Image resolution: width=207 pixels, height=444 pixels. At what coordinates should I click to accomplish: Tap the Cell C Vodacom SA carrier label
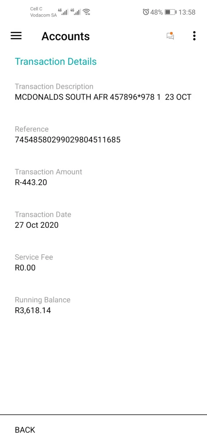click(43, 12)
